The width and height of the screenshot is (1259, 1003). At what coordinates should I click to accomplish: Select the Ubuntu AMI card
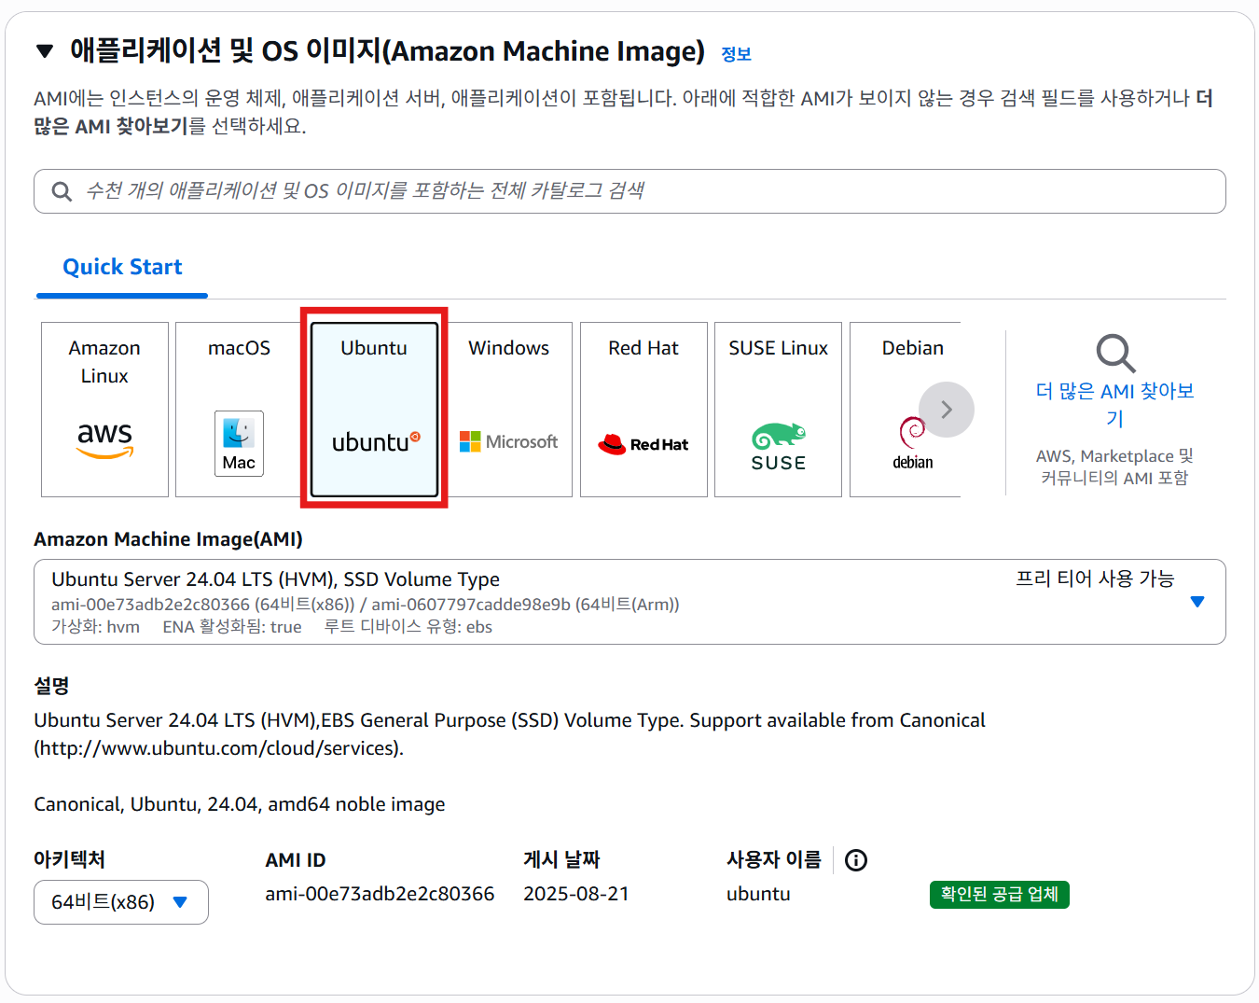tap(374, 410)
